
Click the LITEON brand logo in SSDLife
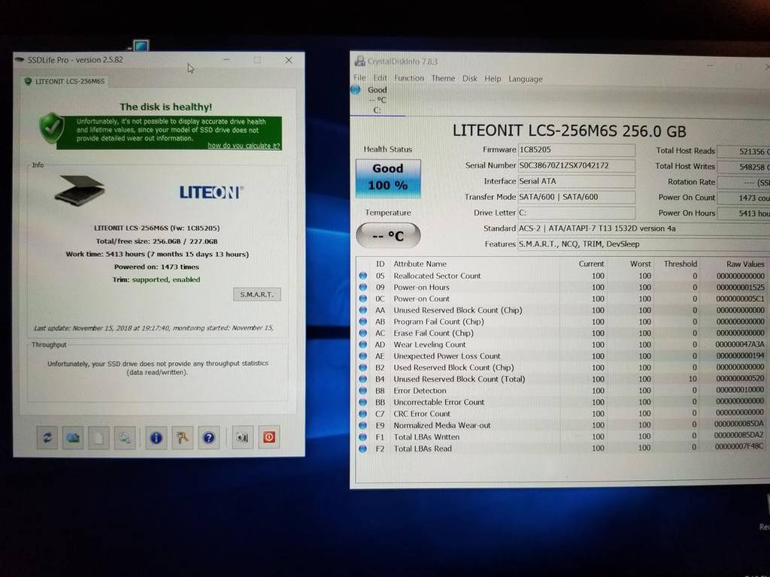(x=211, y=192)
